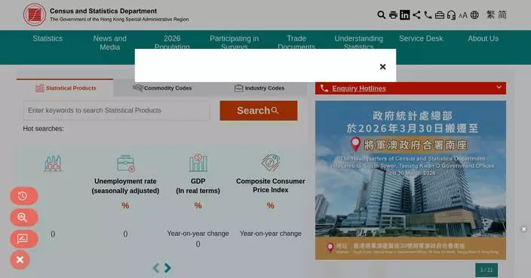Click the Unemployment rate briefcase icon
The image size is (531, 278).
point(125,163)
